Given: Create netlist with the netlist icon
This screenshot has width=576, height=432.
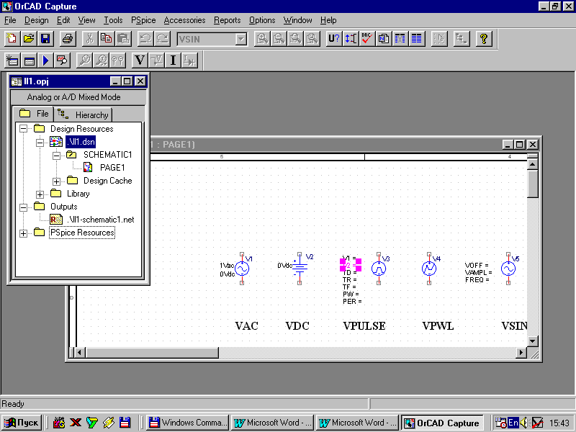Looking at the screenshot, I should click(384, 39).
